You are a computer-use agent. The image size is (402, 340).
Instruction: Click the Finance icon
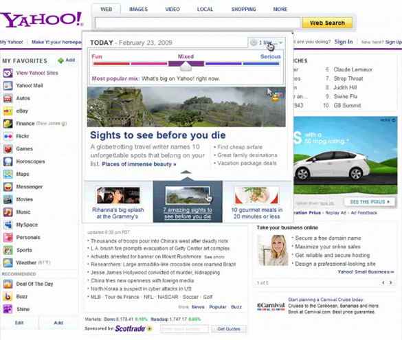tap(8, 124)
